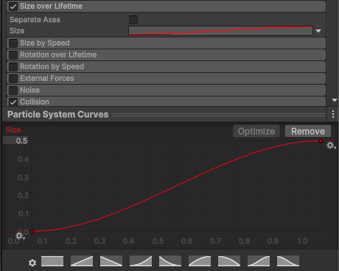Expand the Noise module header

[167, 90]
